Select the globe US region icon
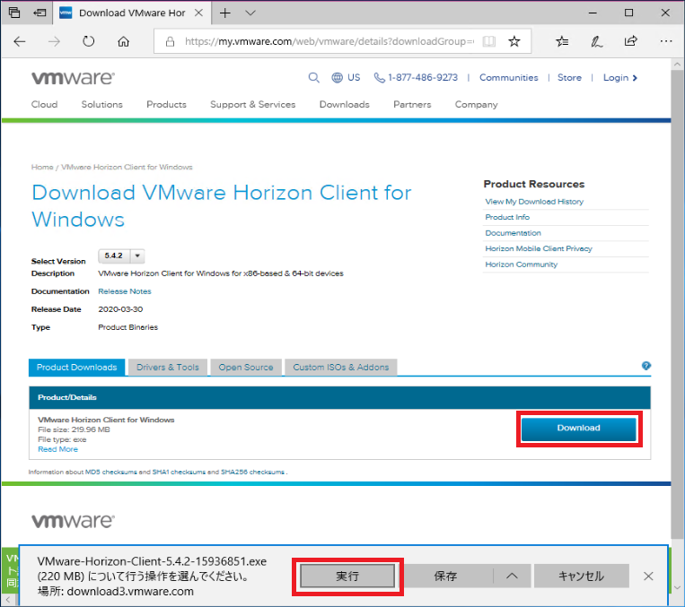 click(337, 78)
